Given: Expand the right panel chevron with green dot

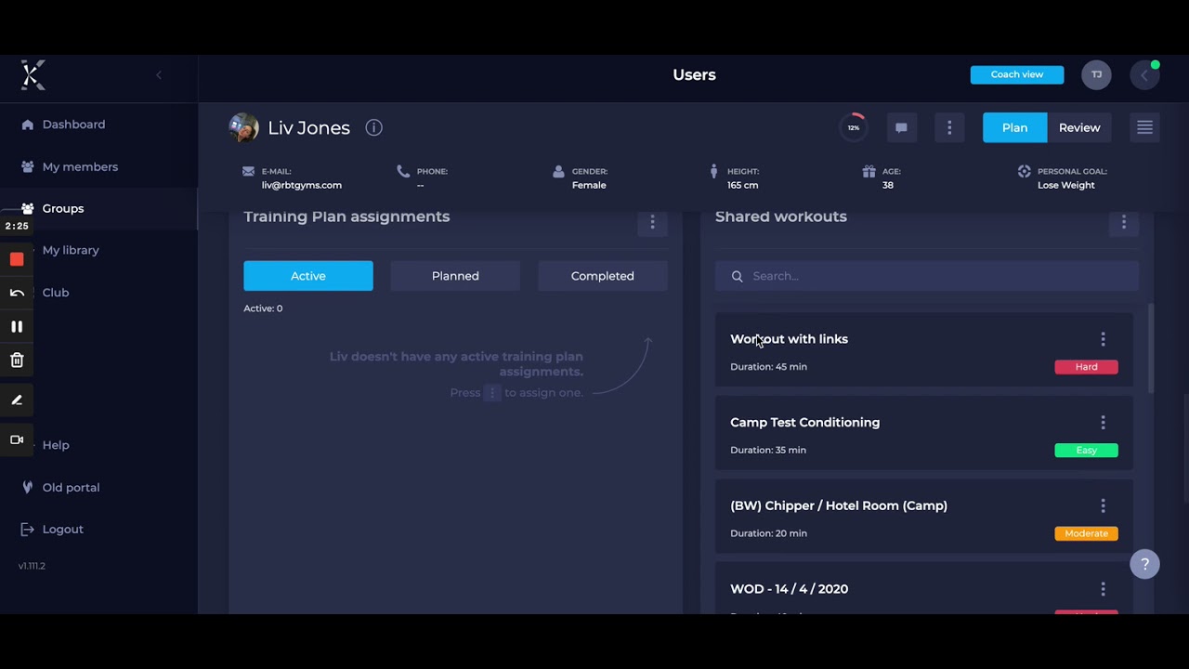Looking at the screenshot, I should point(1144,75).
